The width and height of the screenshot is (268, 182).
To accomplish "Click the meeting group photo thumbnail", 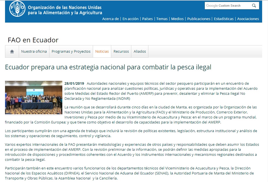I will pos(34,98).
